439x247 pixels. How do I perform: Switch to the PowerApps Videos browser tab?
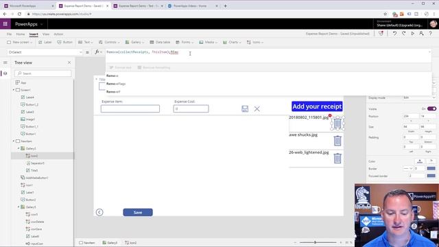point(193,5)
